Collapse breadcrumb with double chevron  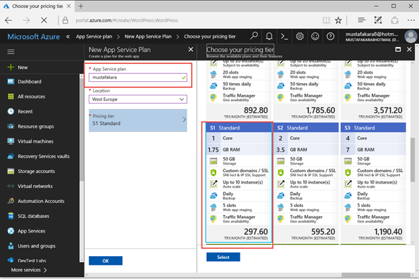point(68,37)
